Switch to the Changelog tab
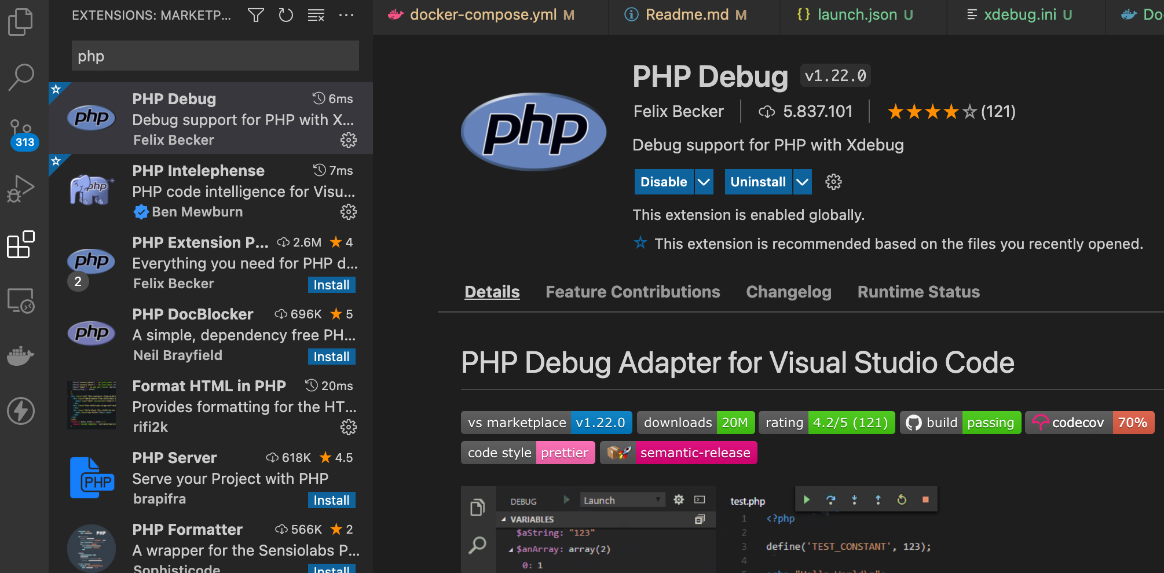The image size is (1164, 573). tap(789, 292)
